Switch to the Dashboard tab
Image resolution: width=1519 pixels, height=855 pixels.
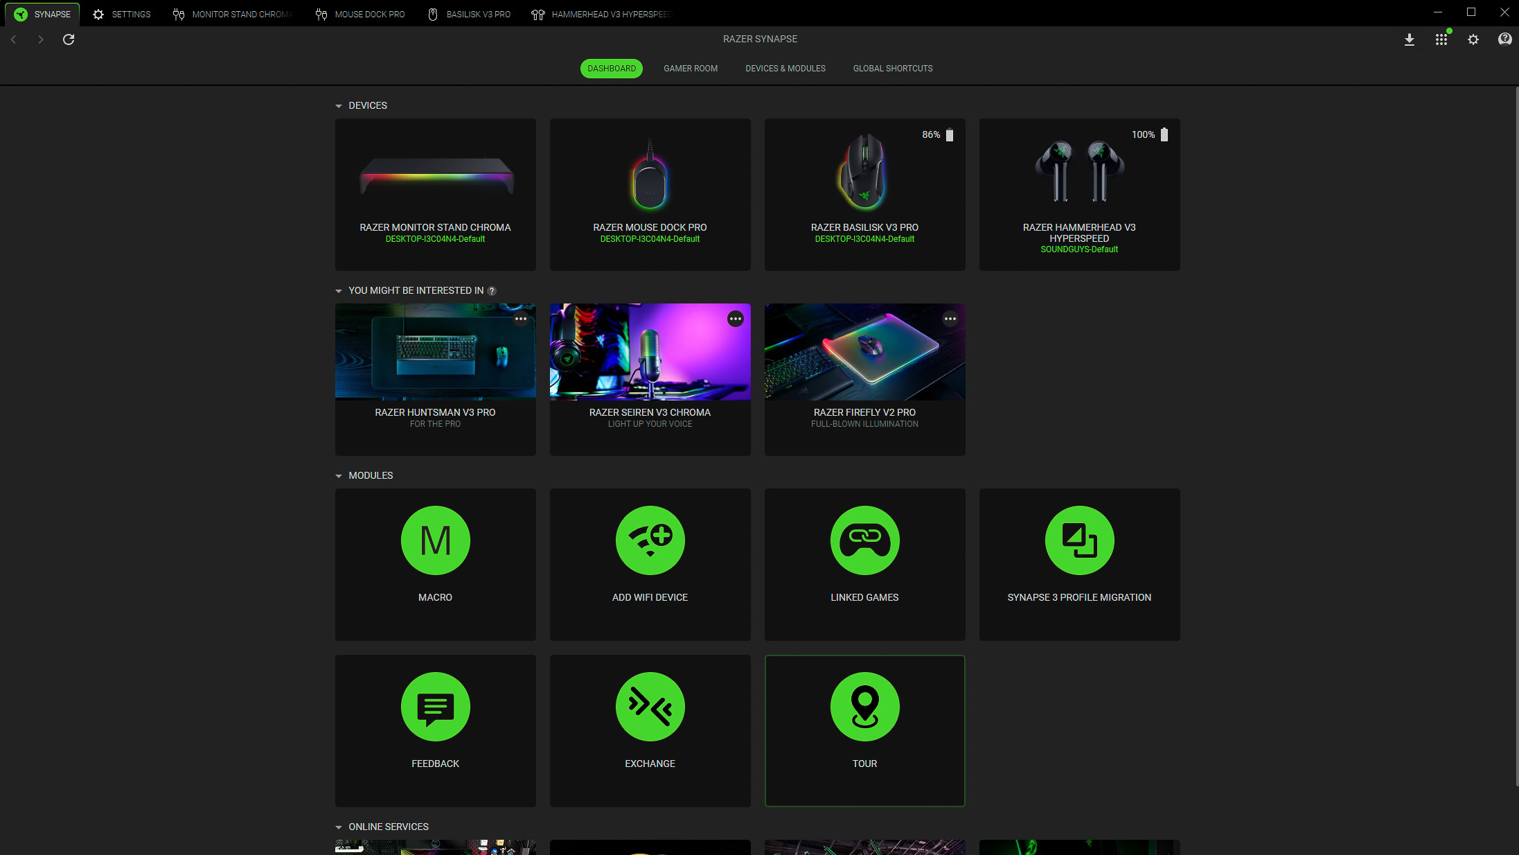pos(612,69)
